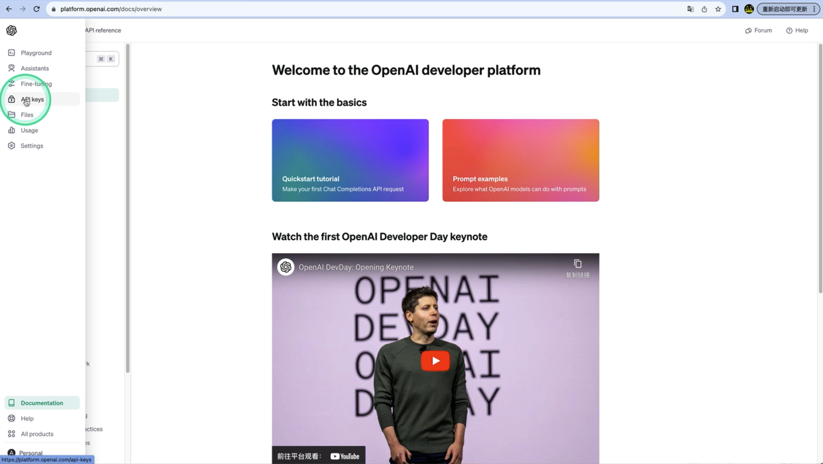This screenshot has height=464, width=823.
Task: Click the Help lifebuoy icon in sidebar
Action: point(11,418)
